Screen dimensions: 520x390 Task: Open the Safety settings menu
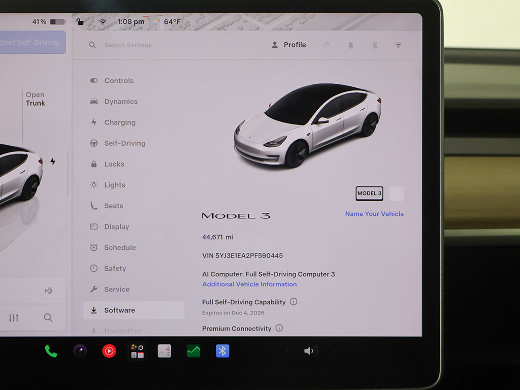pos(134,269)
